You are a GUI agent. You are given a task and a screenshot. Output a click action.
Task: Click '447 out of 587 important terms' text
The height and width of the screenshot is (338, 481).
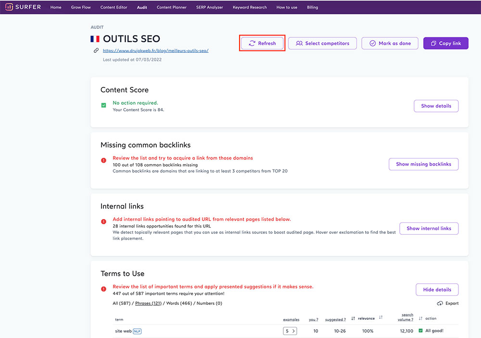(168, 294)
